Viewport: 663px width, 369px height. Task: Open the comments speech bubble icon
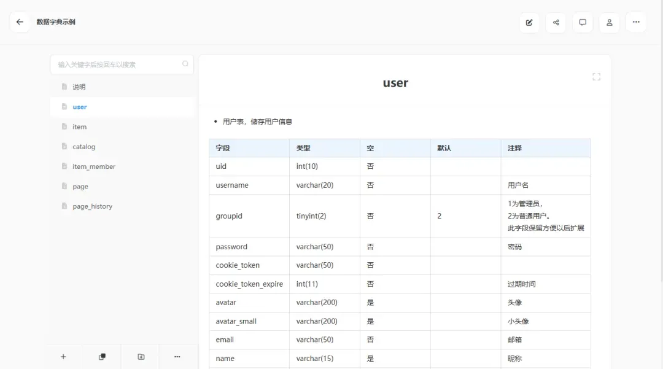click(x=583, y=23)
